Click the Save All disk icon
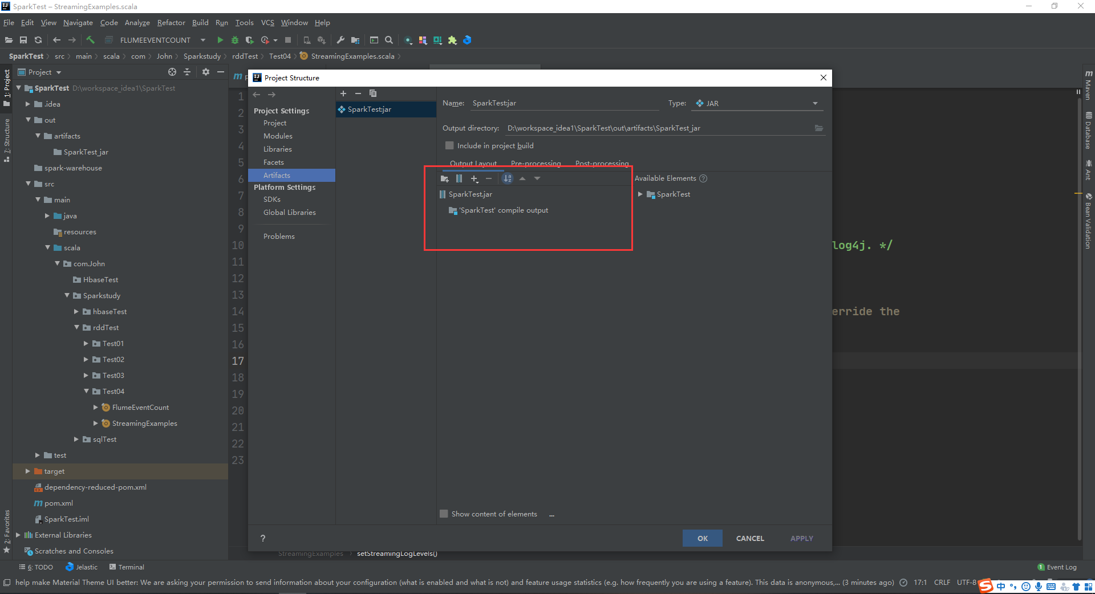The height and width of the screenshot is (594, 1095). click(23, 40)
